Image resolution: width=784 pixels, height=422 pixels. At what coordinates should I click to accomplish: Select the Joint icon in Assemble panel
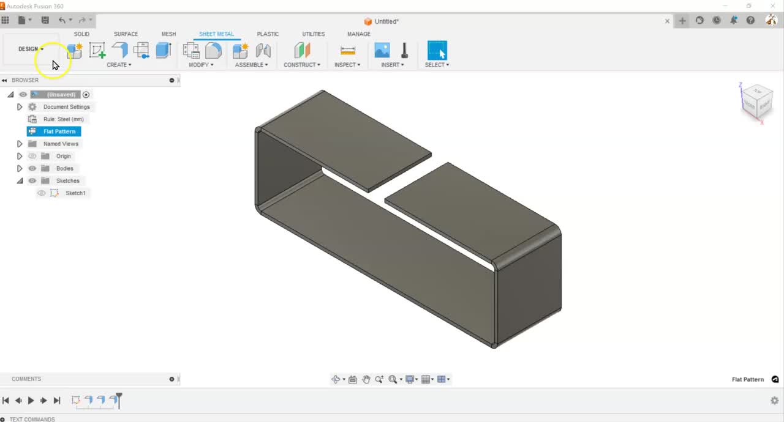262,49
